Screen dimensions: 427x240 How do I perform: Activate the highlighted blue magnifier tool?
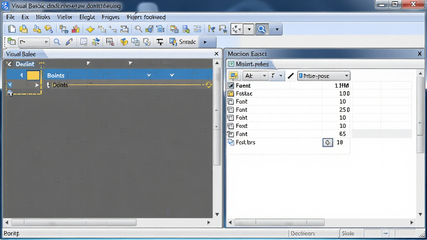pos(262,29)
